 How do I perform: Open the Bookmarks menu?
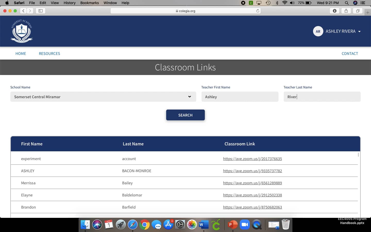pyautogui.click(x=89, y=3)
